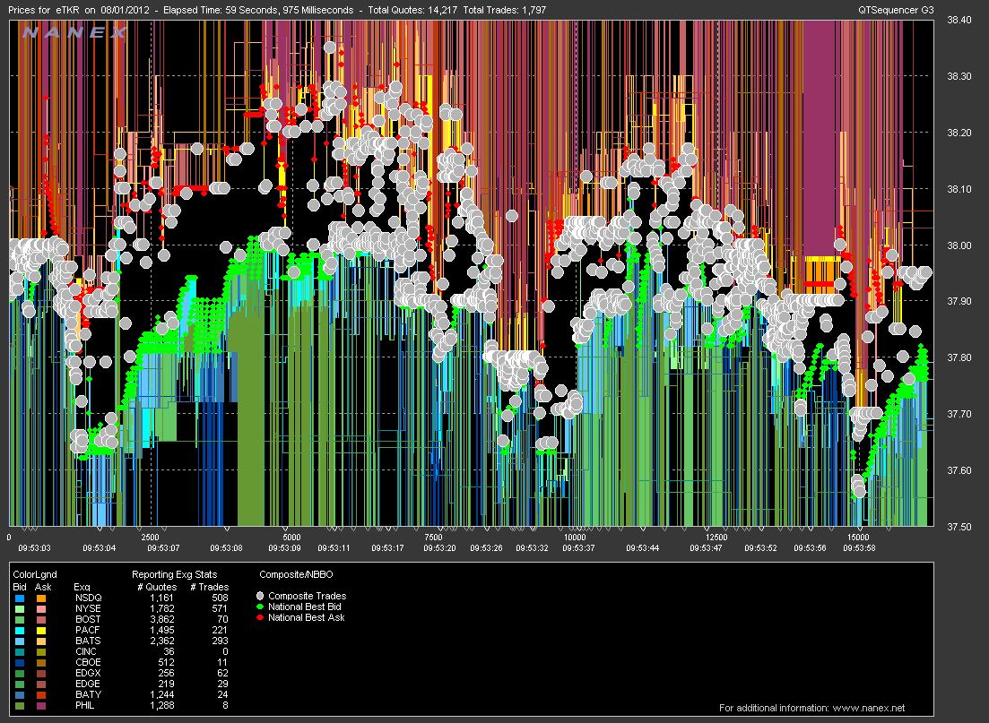Select the PHIL exchange name
The width and height of the screenshot is (989, 723).
(x=84, y=705)
